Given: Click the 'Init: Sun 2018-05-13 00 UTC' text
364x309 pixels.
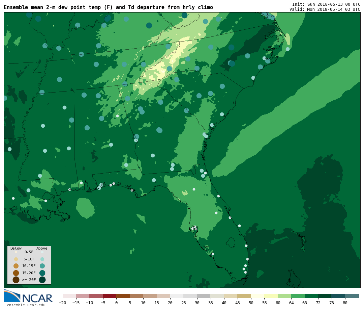Looking at the screenshot, I should click(x=326, y=4).
